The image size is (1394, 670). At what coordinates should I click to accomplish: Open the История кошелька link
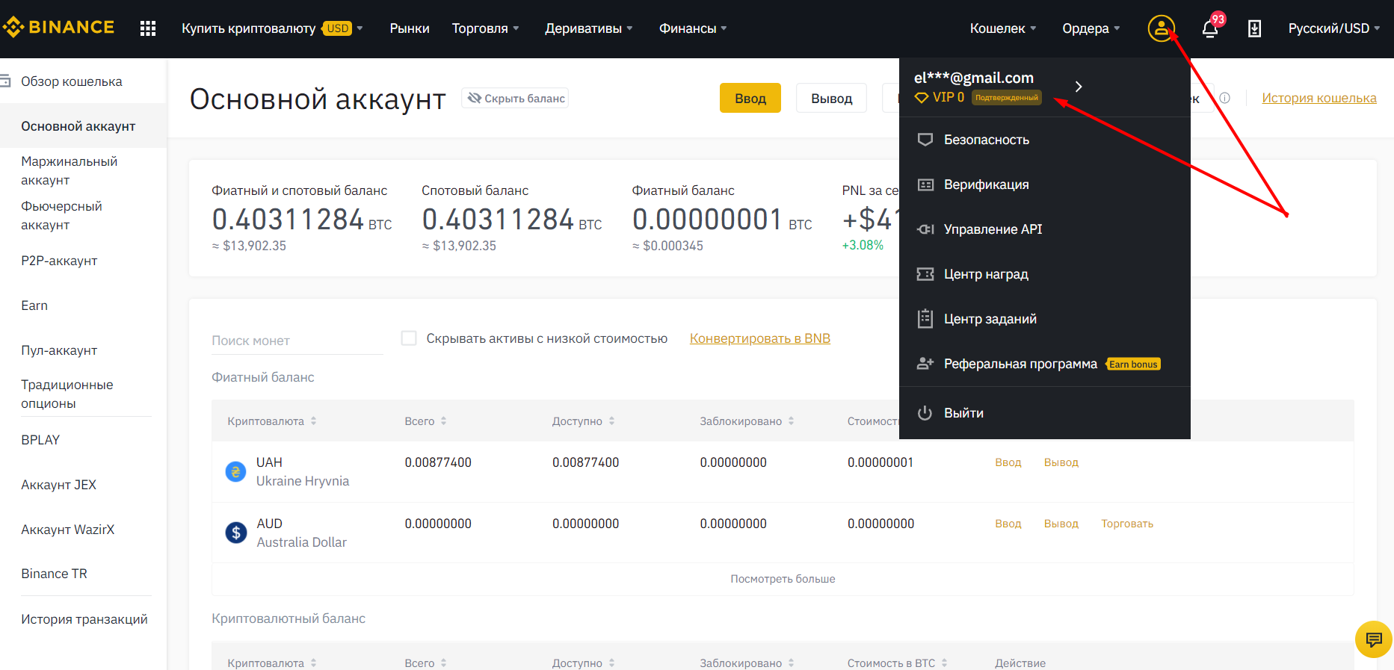pos(1319,98)
